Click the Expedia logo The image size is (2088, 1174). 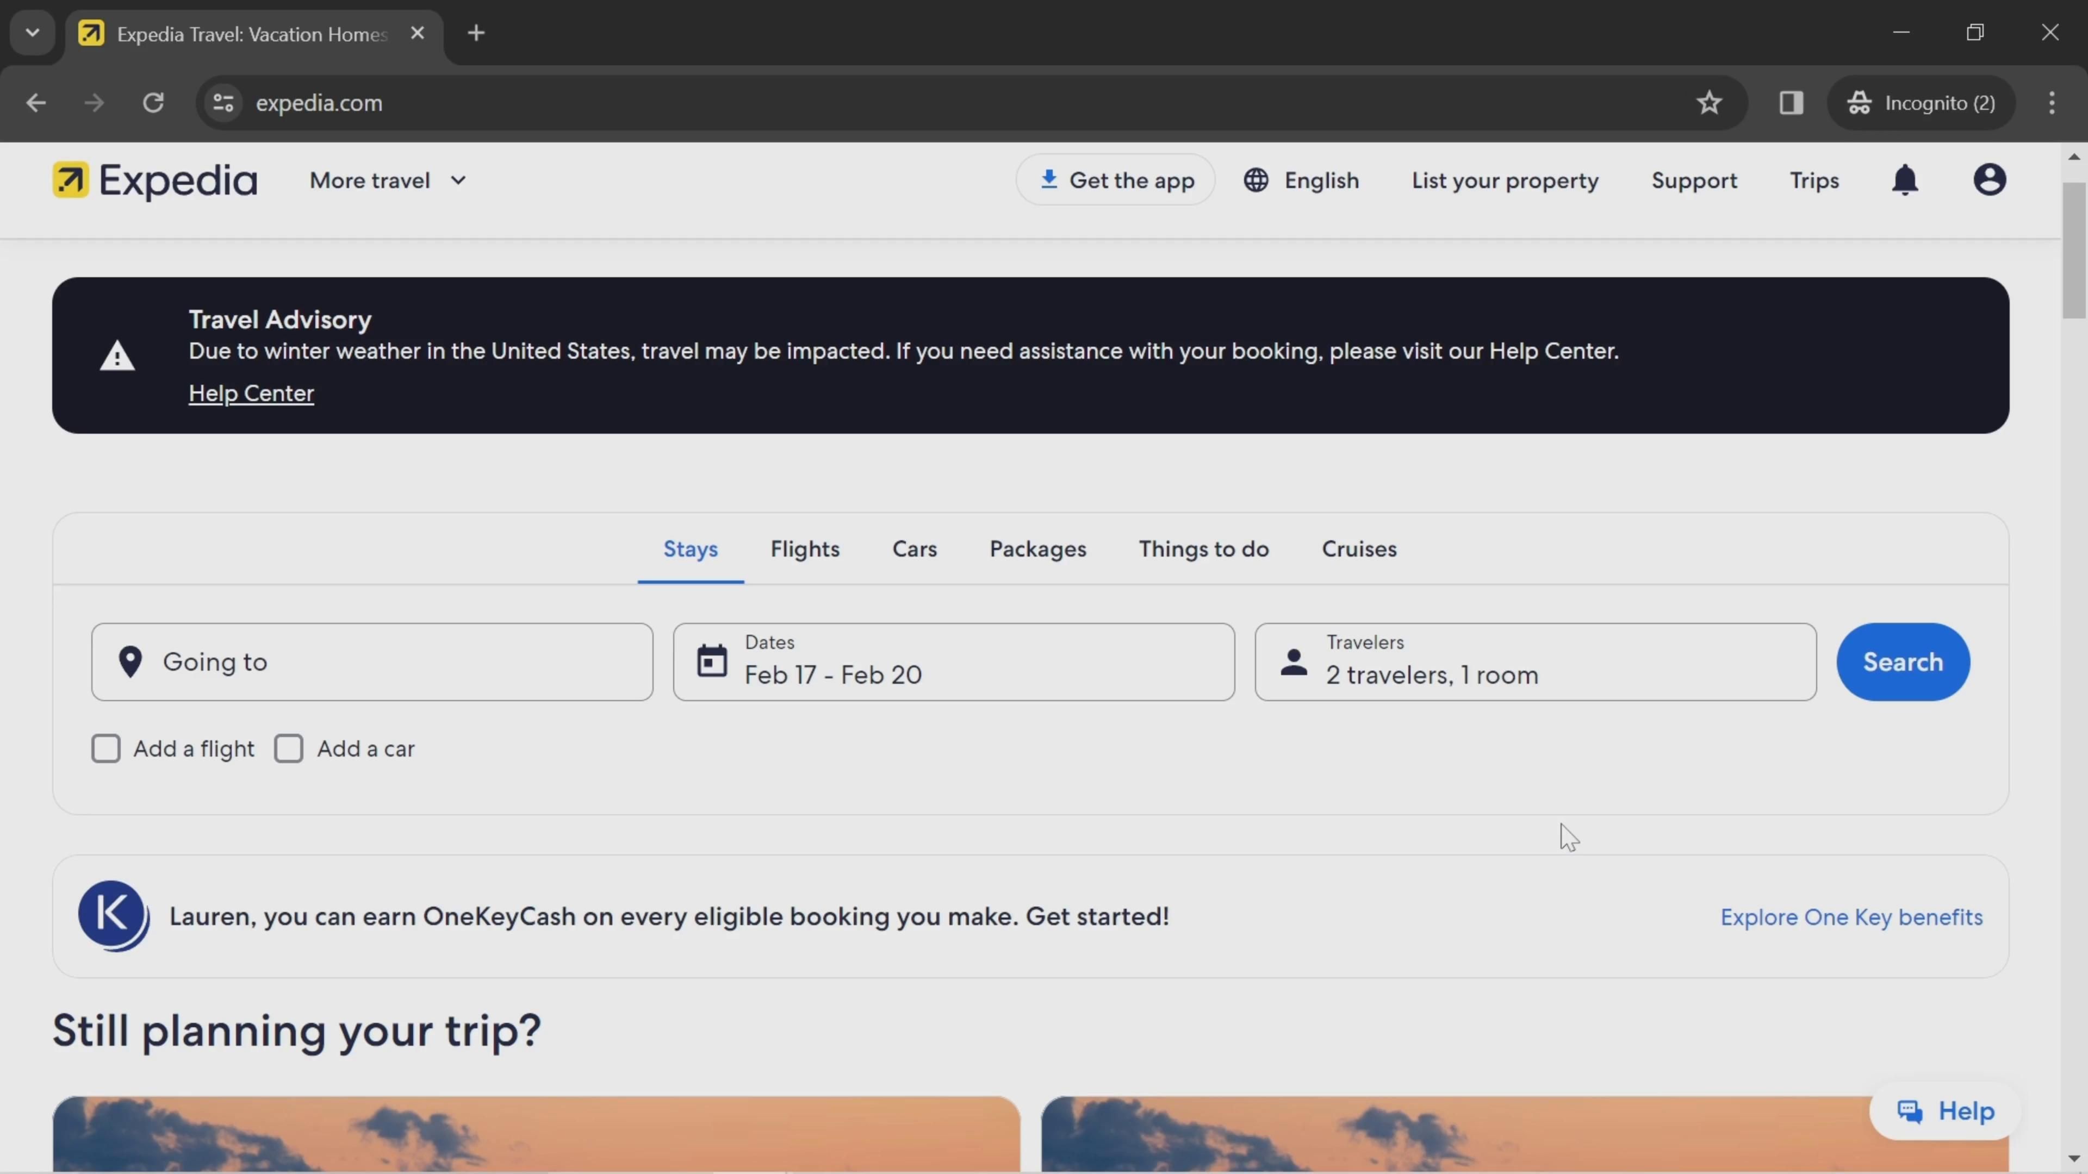click(x=155, y=180)
